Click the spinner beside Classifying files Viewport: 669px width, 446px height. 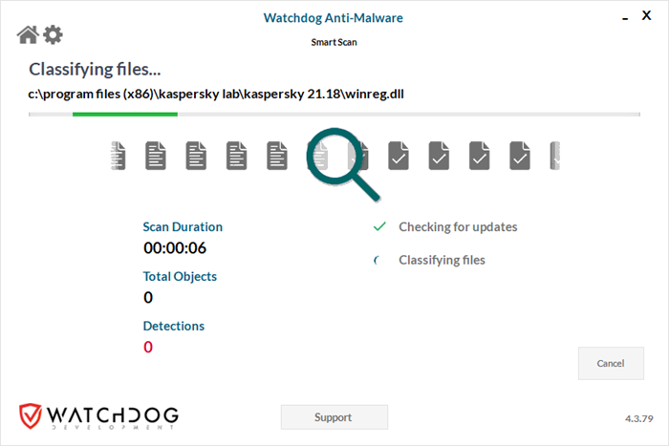[x=377, y=260]
